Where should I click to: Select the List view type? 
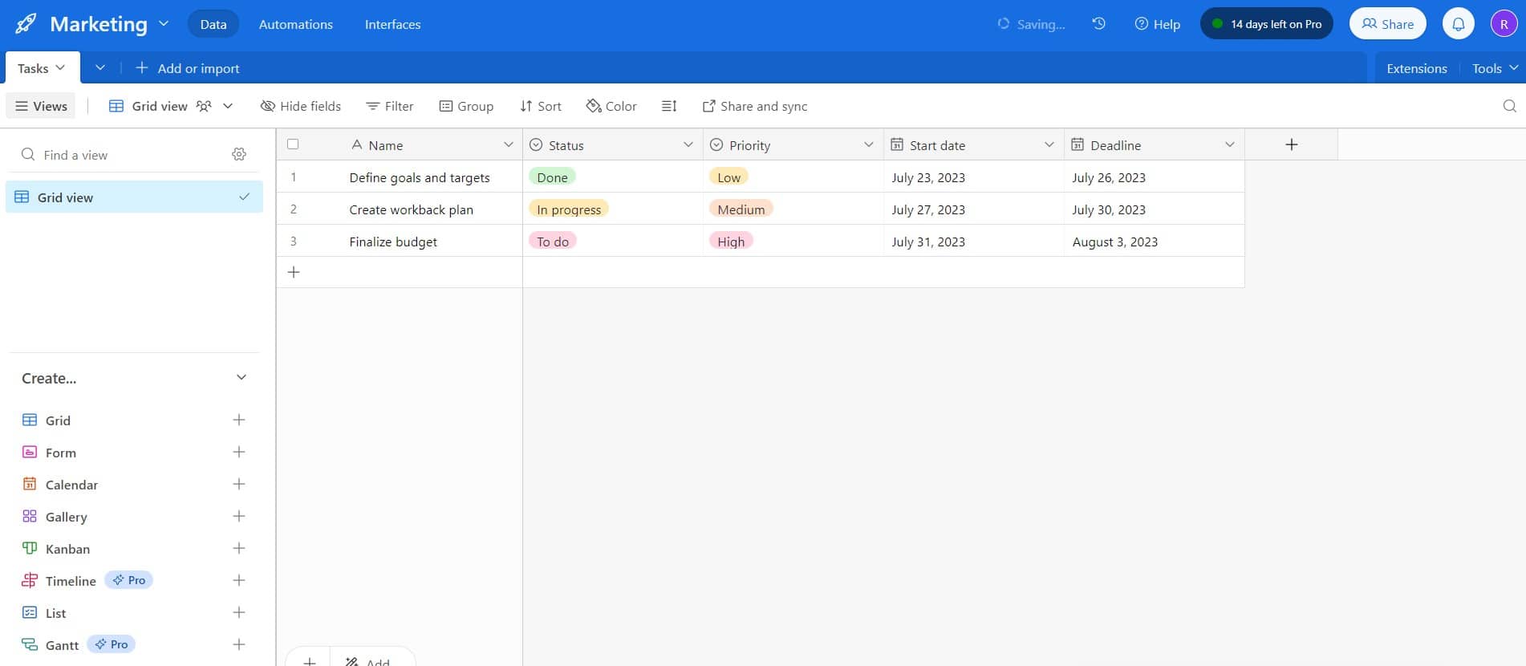[x=55, y=613]
